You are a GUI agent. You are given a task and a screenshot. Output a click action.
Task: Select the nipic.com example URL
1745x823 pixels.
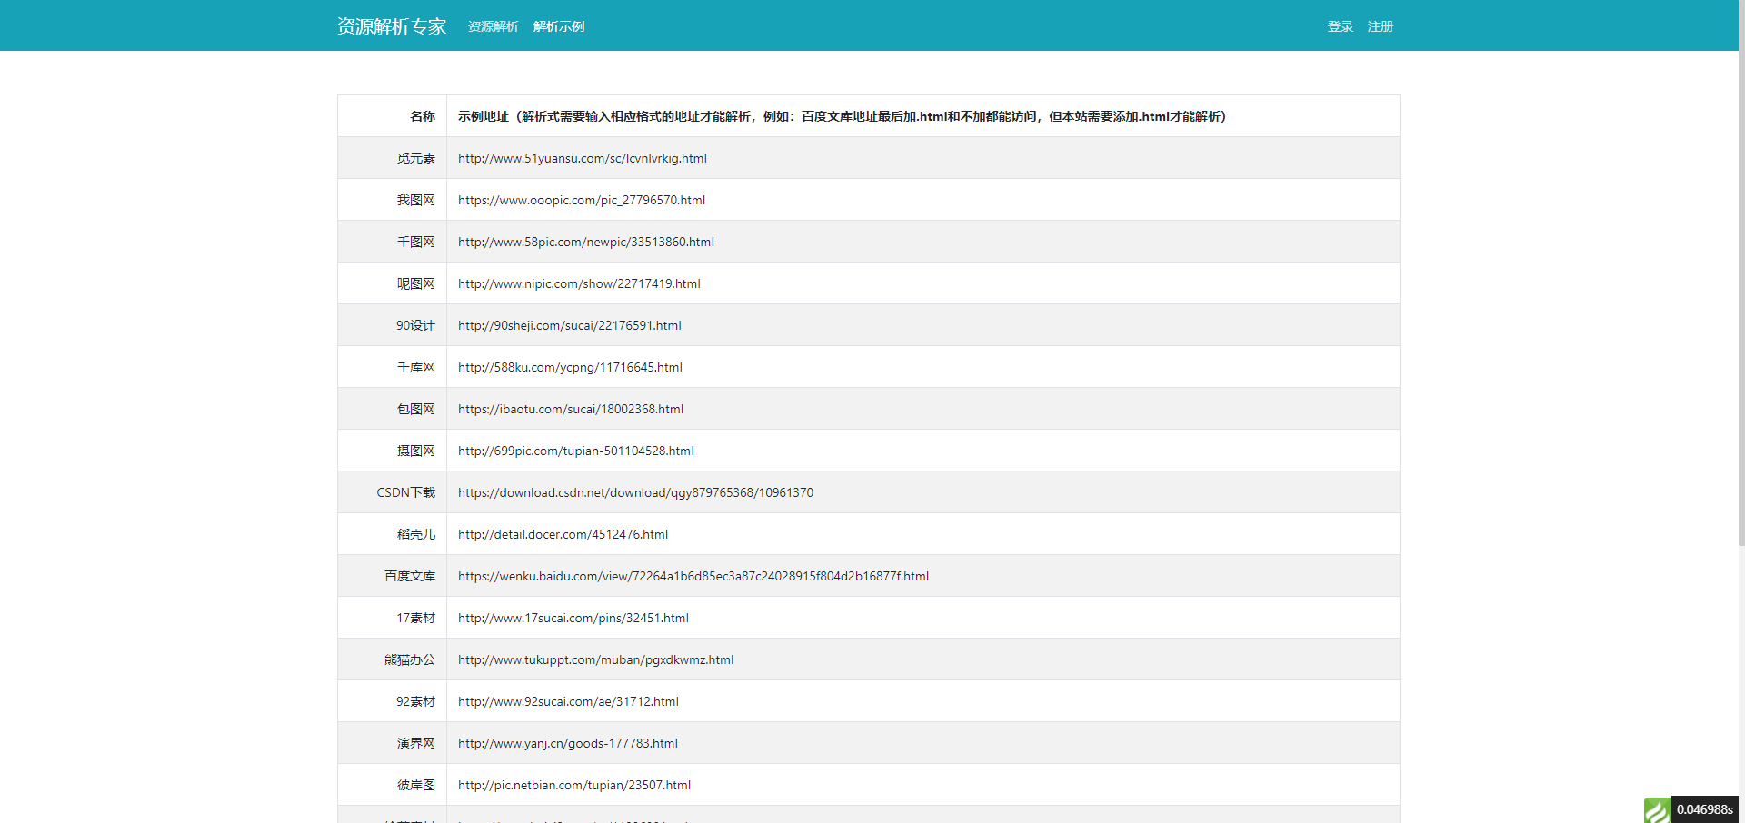pos(579,283)
